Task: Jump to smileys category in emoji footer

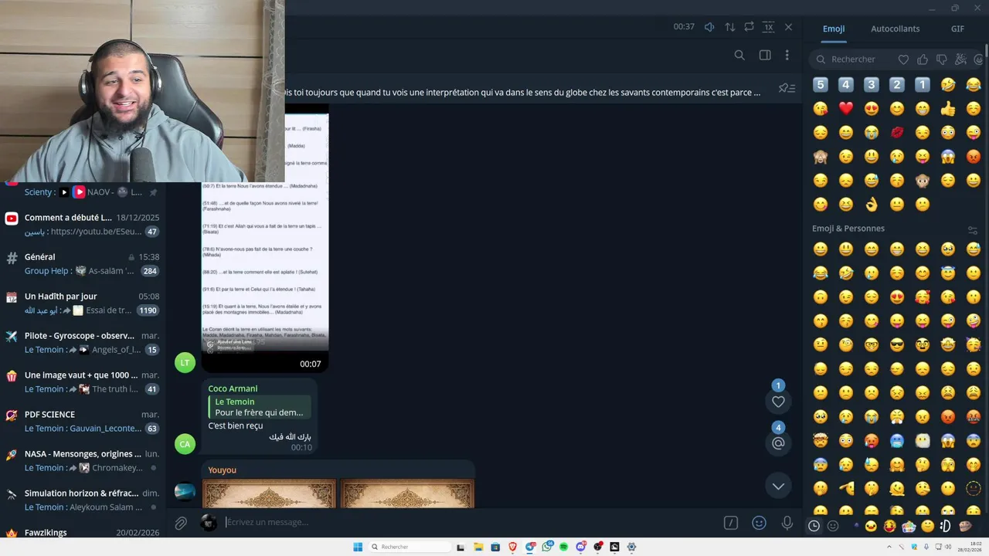Action: (833, 526)
